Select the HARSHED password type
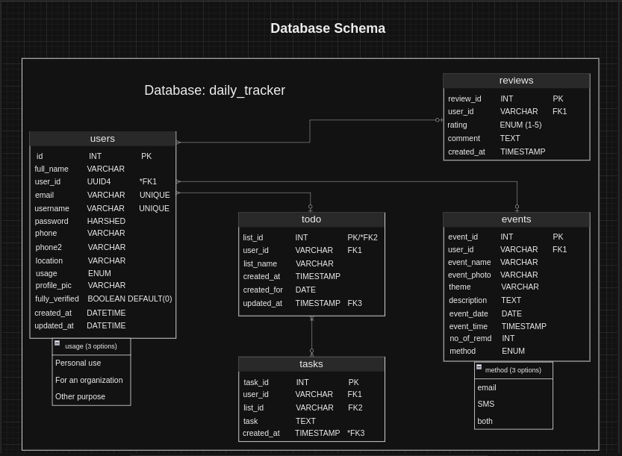This screenshot has width=622, height=456. pos(106,221)
